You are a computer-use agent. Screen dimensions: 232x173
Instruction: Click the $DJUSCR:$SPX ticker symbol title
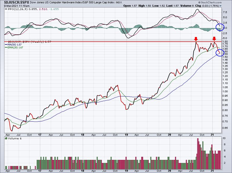click(x=15, y=2)
